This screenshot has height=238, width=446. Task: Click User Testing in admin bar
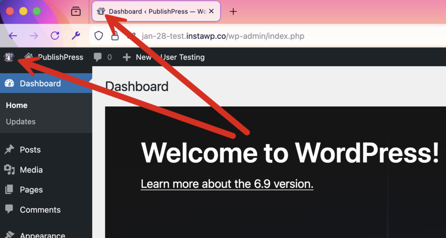(x=182, y=57)
